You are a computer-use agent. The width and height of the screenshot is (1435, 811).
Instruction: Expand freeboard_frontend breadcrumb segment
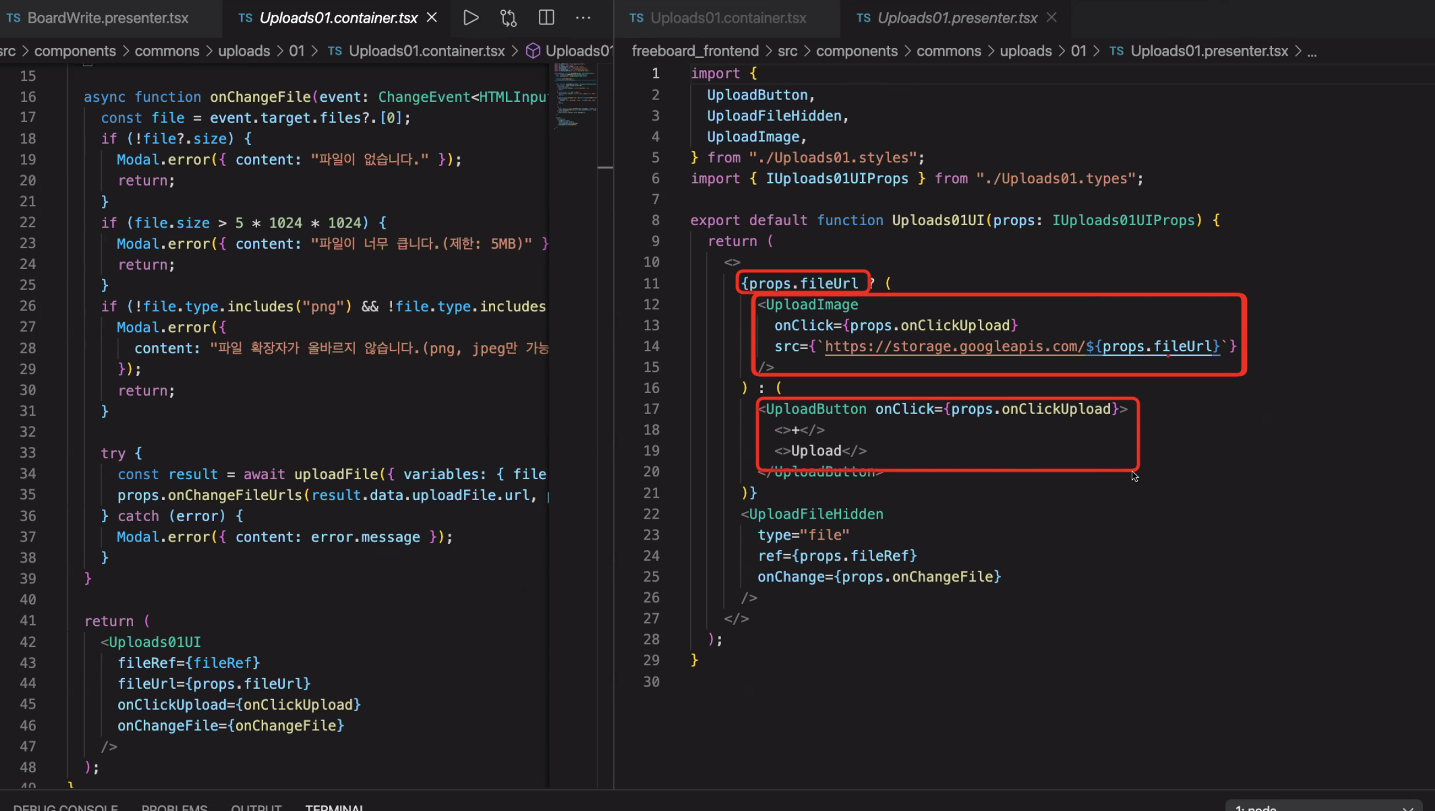point(695,51)
